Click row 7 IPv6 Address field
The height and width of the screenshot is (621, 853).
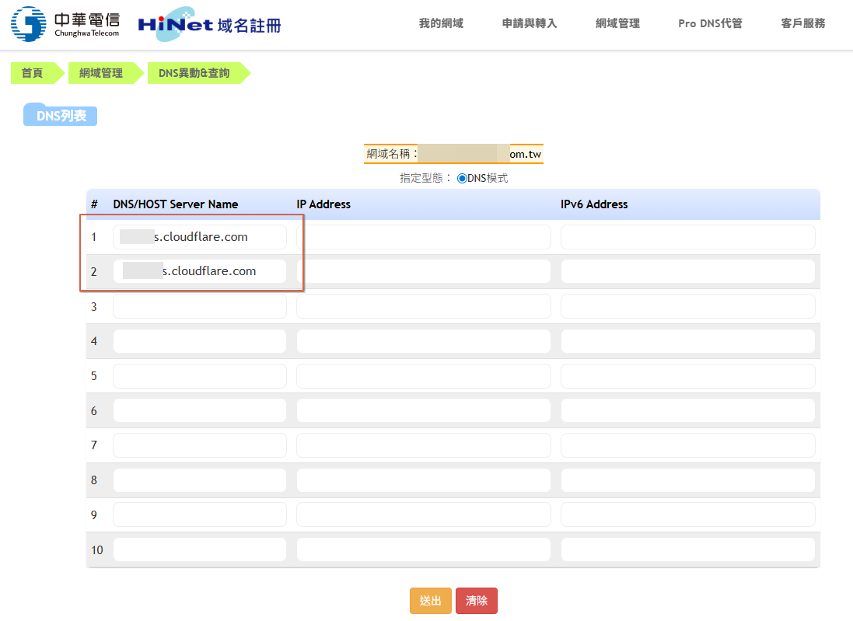687,445
